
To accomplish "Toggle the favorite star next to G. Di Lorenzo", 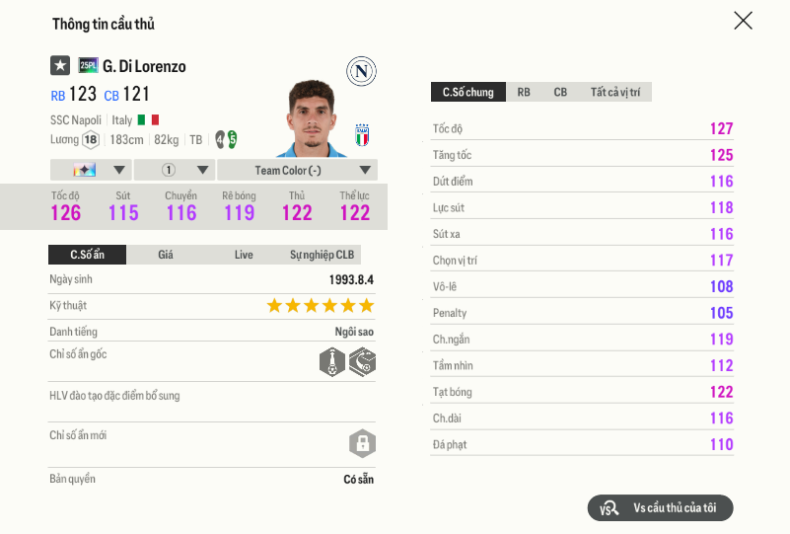I will 60,65.
